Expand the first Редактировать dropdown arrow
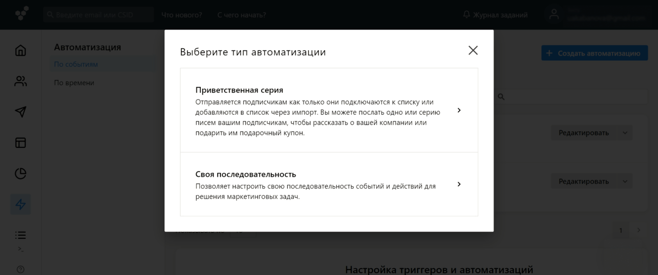The image size is (658, 275). click(x=625, y=133)
